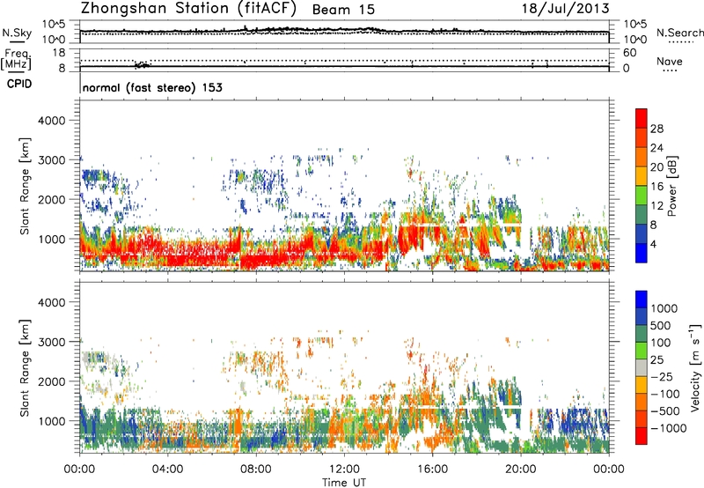
Task: Click the gray -25 to 25 velocity band
Action: [642, 367]
